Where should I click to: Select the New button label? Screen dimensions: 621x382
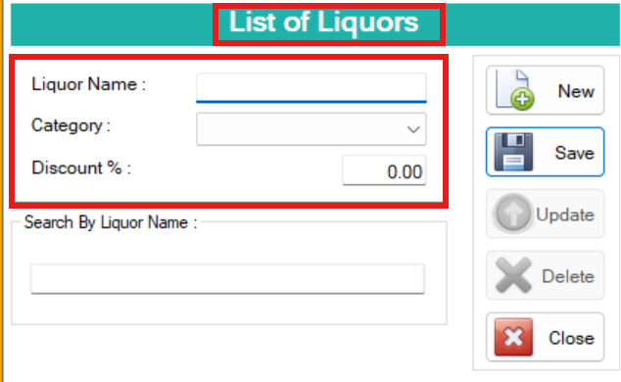pyautogui.click(x=576, y=91)
